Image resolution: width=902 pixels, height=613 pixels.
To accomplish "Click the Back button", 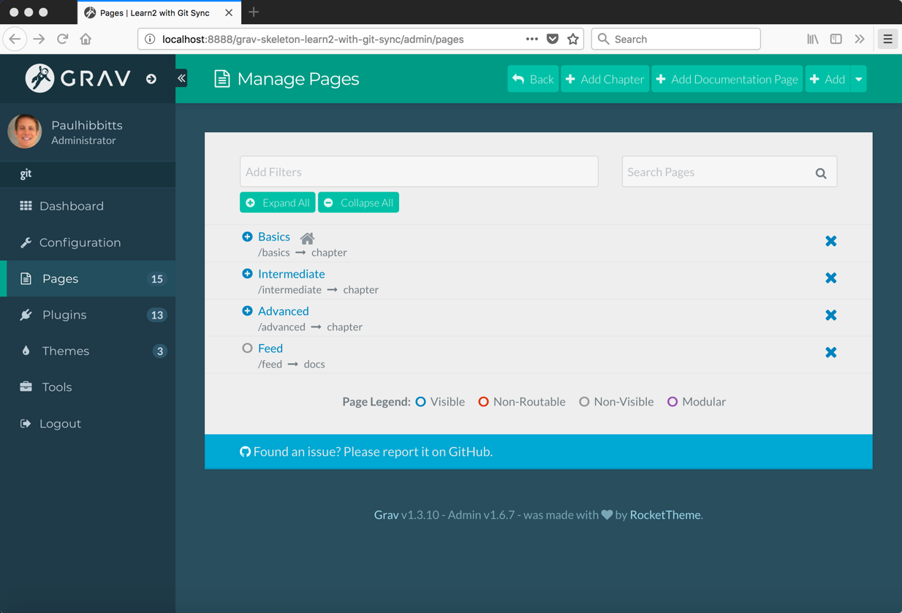I will pyautogui.click(x=533, y=79).
